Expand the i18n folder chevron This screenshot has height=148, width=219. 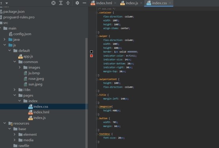15,90
